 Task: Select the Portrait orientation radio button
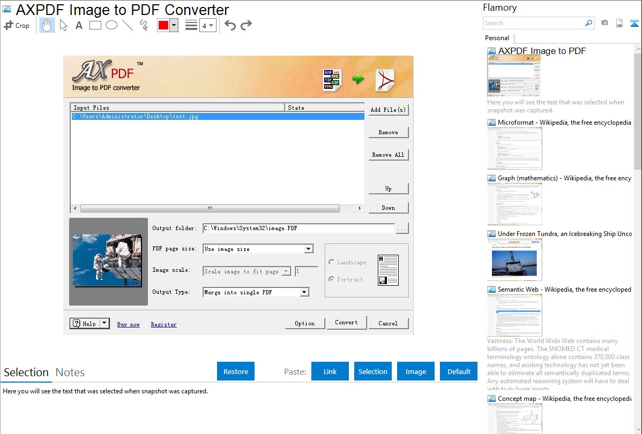point(331,279)
